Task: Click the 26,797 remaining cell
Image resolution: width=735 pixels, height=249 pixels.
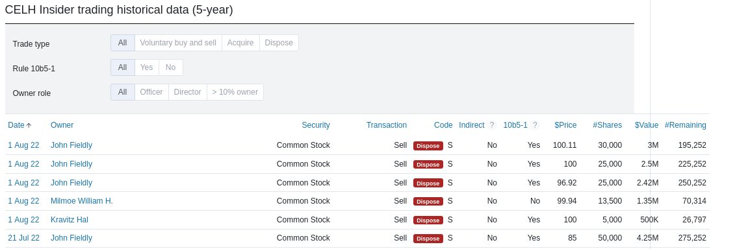Action: [x=694, y=220]
